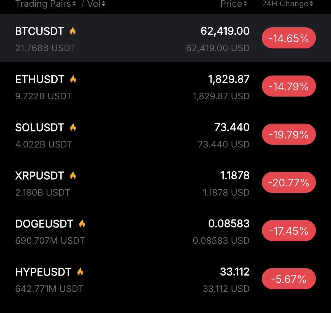The image size is (331, 313).
Task: Toggle BTCUSDT -14.65% change badge
Action: tap(289, 38)
